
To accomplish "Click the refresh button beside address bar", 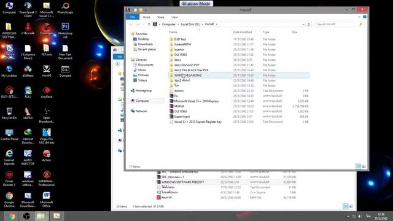I will (309, 25).
